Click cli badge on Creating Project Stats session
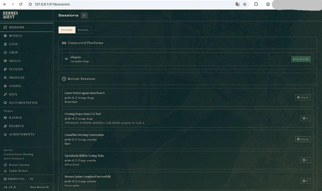 (x=306, y=118)
